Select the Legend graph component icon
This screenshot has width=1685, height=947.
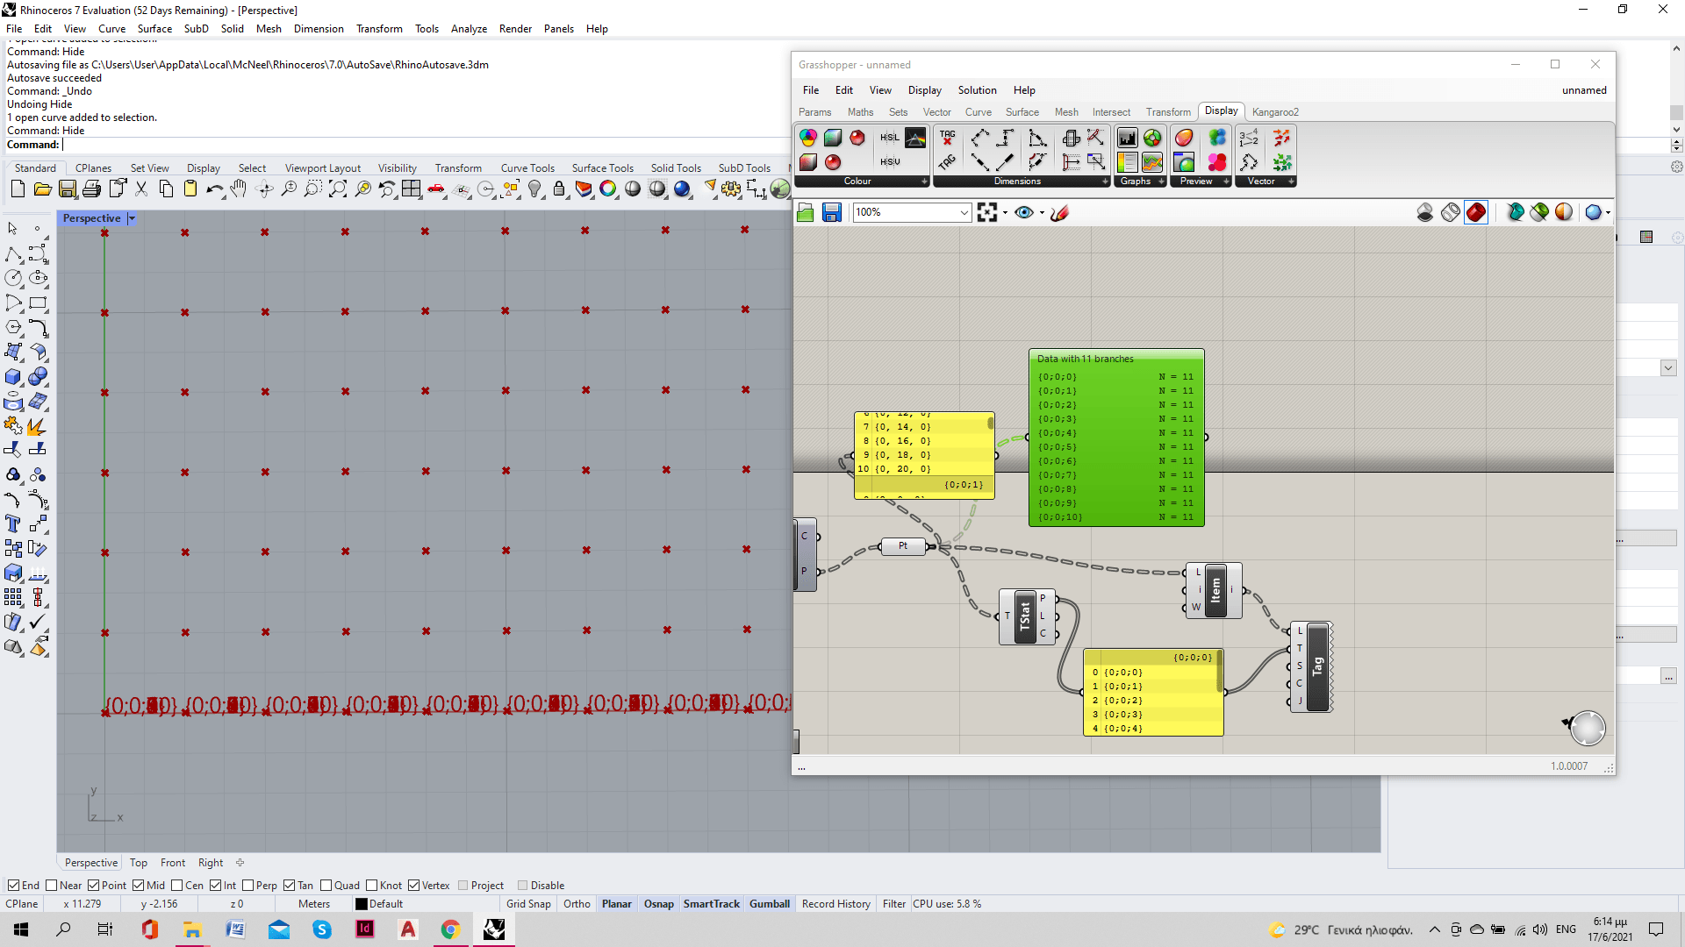tap(1128, 162)
